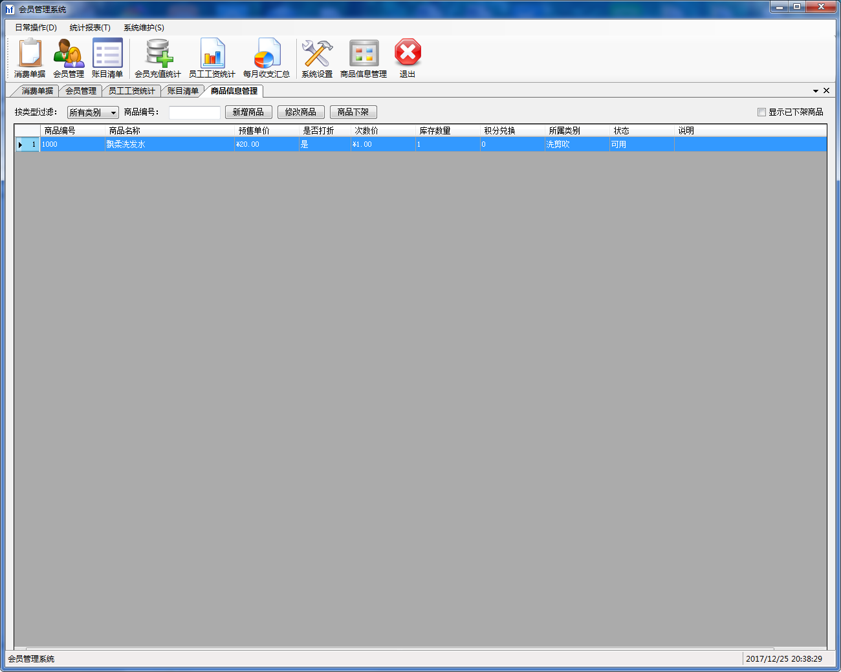Open the 会员充值统计 icon
This screenshot has height=672, width=841.
click(157, 57)
